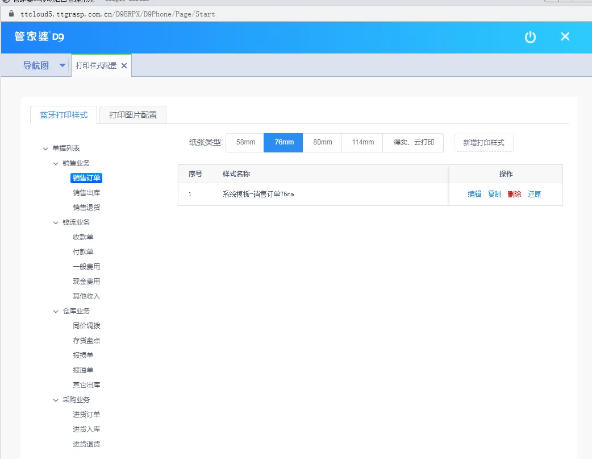Close the 打印样式配置 tab via its X icon

(124, 65)
